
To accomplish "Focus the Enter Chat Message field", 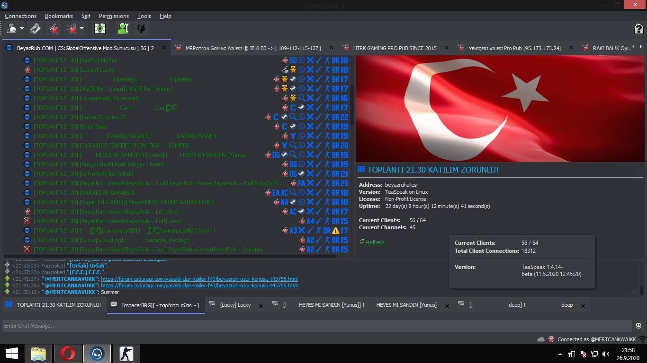I will point(317,326).
